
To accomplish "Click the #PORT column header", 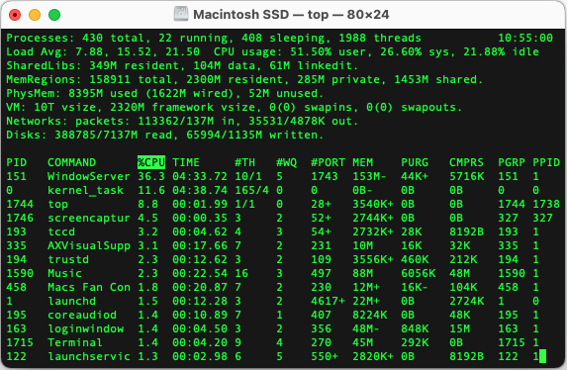I will [x=328, y=162].
